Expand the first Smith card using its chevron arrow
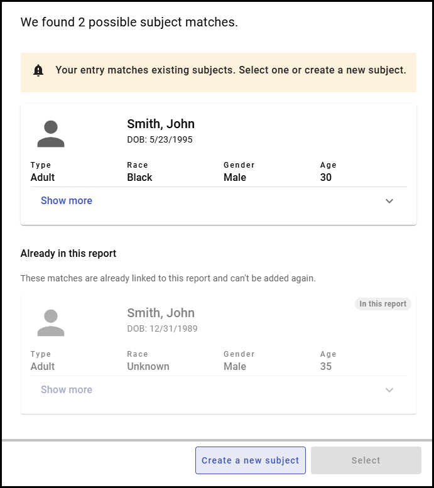 tap(389, 201)
